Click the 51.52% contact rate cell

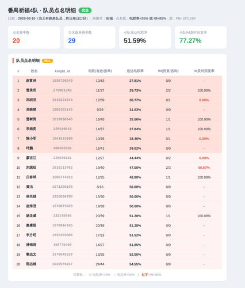[135, 235]
